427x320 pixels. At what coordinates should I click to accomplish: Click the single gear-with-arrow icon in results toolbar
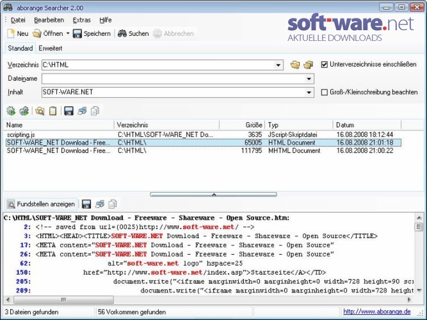click(x=11, y=111)
